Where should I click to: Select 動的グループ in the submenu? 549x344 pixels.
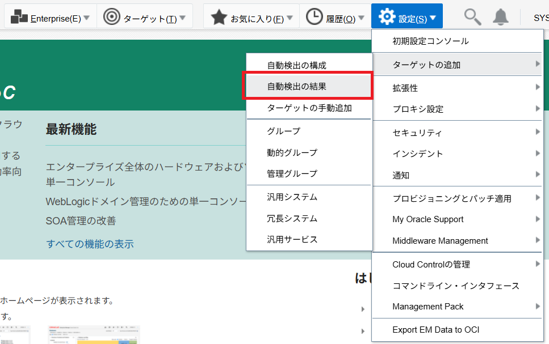point(292,152)
